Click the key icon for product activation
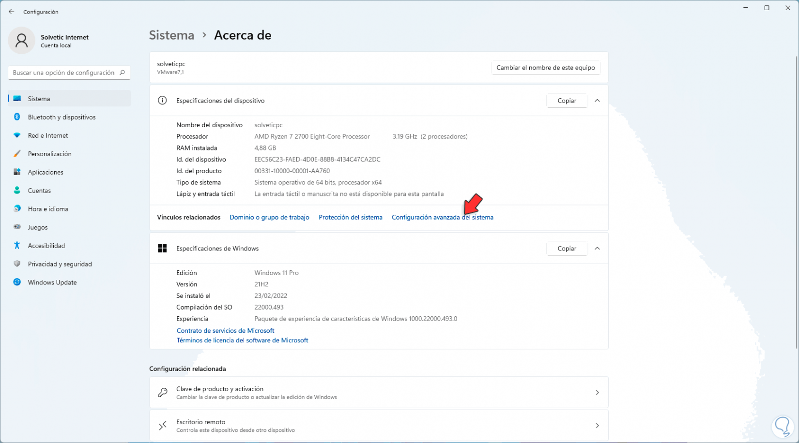 (163, 393)
